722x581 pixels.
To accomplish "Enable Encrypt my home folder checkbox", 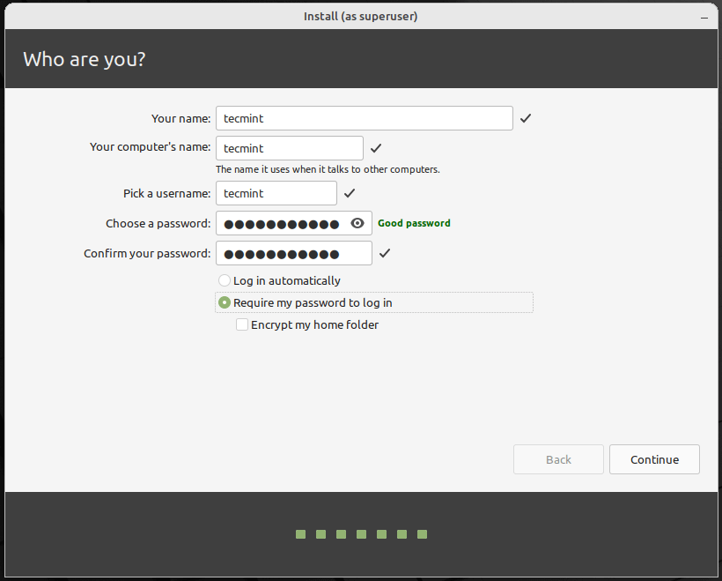I will coord(242,324).
